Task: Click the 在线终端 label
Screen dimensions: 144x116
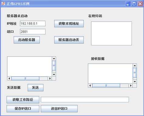Action: (95, 16)
